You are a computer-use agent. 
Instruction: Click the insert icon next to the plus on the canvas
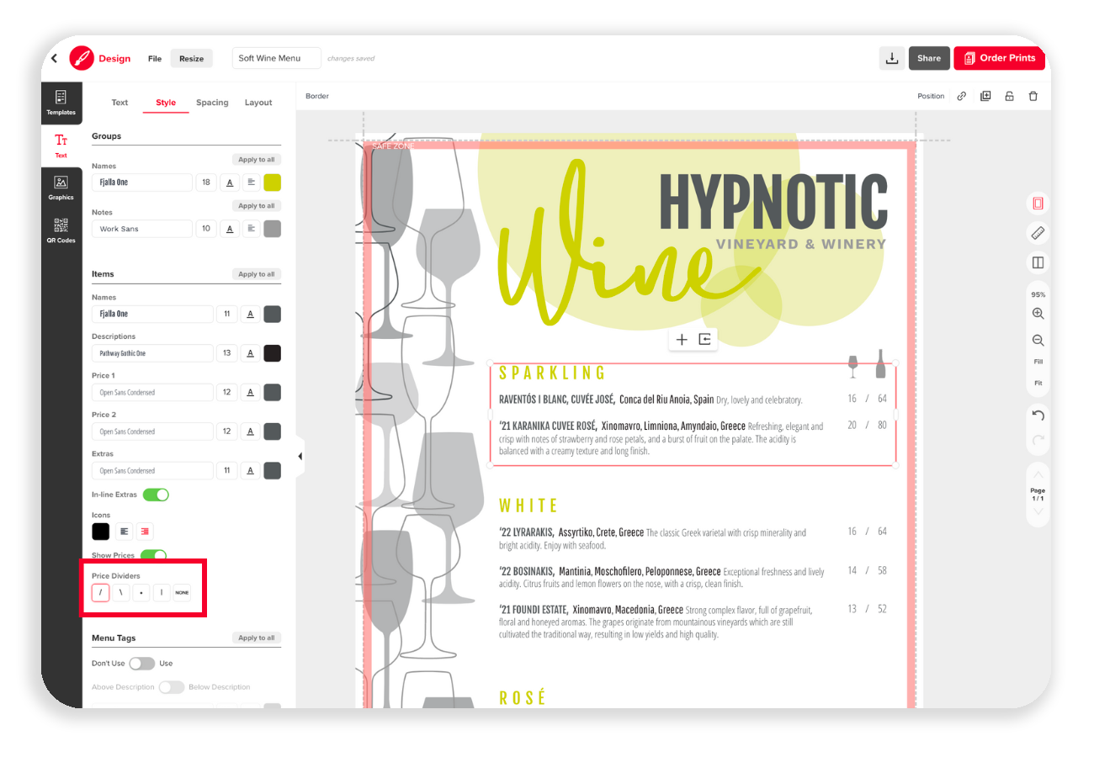[705, 340]
